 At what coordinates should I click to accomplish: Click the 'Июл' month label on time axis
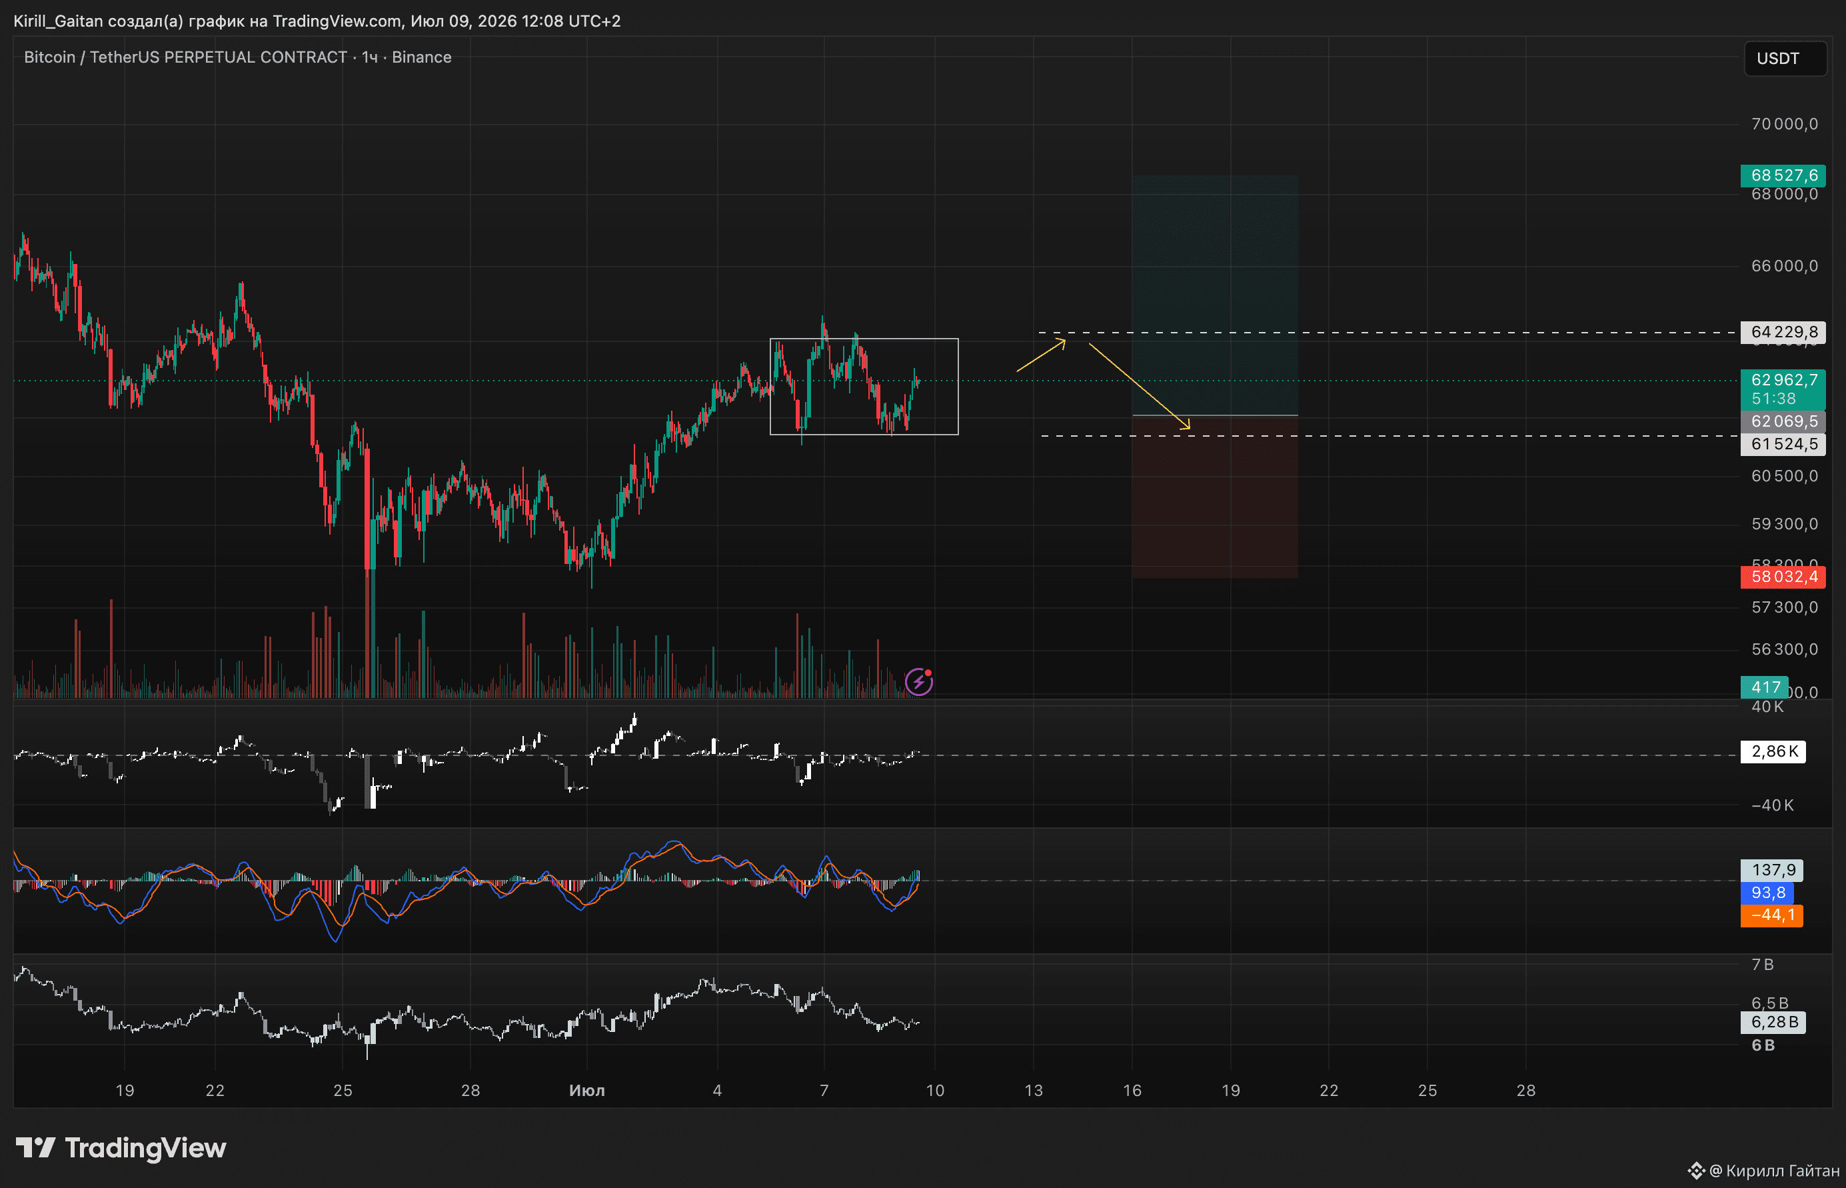tap(587, 1090)
